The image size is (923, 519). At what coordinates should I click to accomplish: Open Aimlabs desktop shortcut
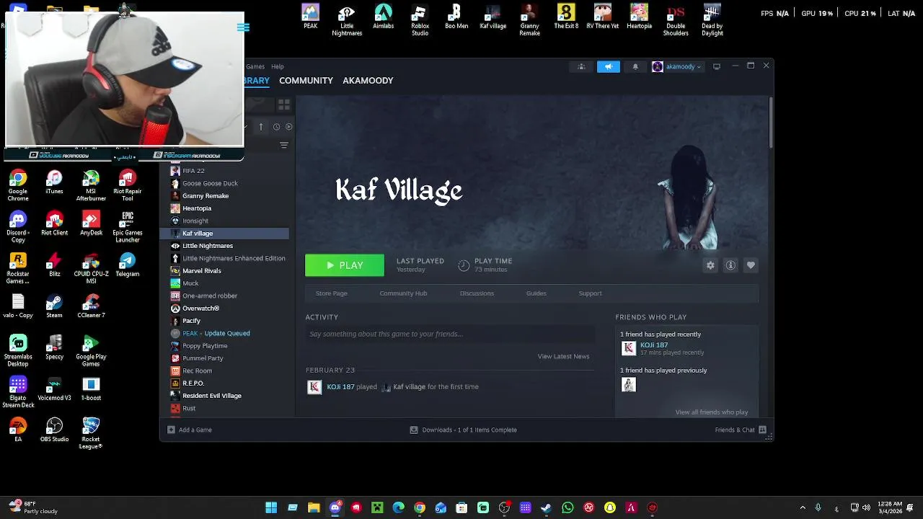[384, 17]
